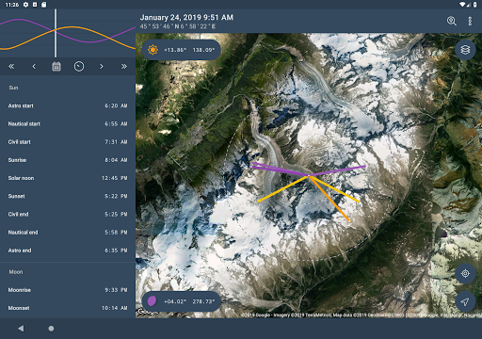Tap the sun position info pill
The height and width of the screenshot is (339, 482).
[182, 50]
